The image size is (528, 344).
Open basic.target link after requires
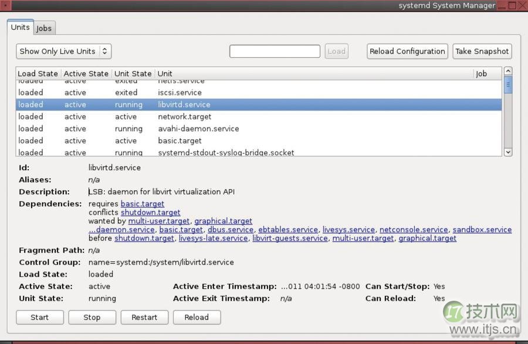click(x=143, y=204)
